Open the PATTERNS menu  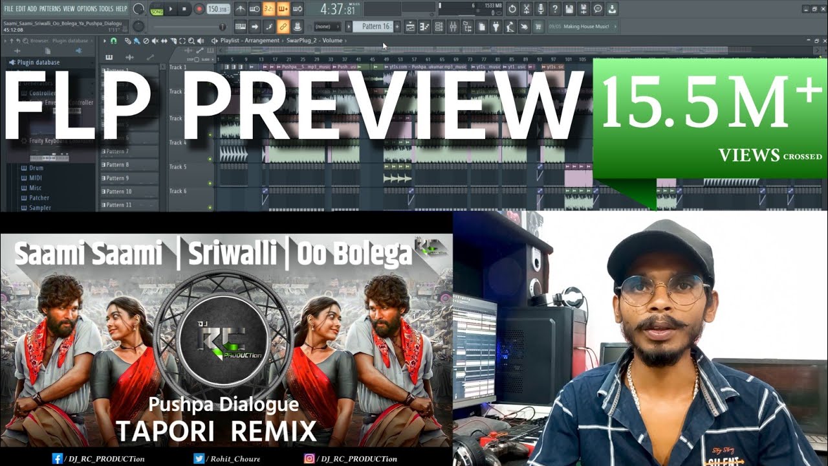50,9
